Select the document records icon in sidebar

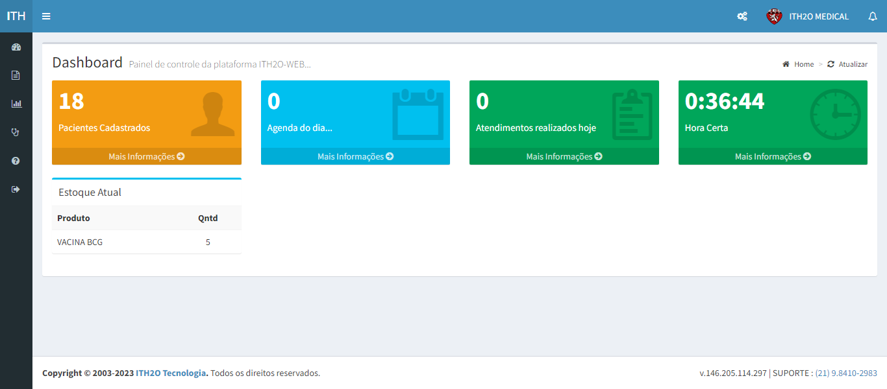16,75
